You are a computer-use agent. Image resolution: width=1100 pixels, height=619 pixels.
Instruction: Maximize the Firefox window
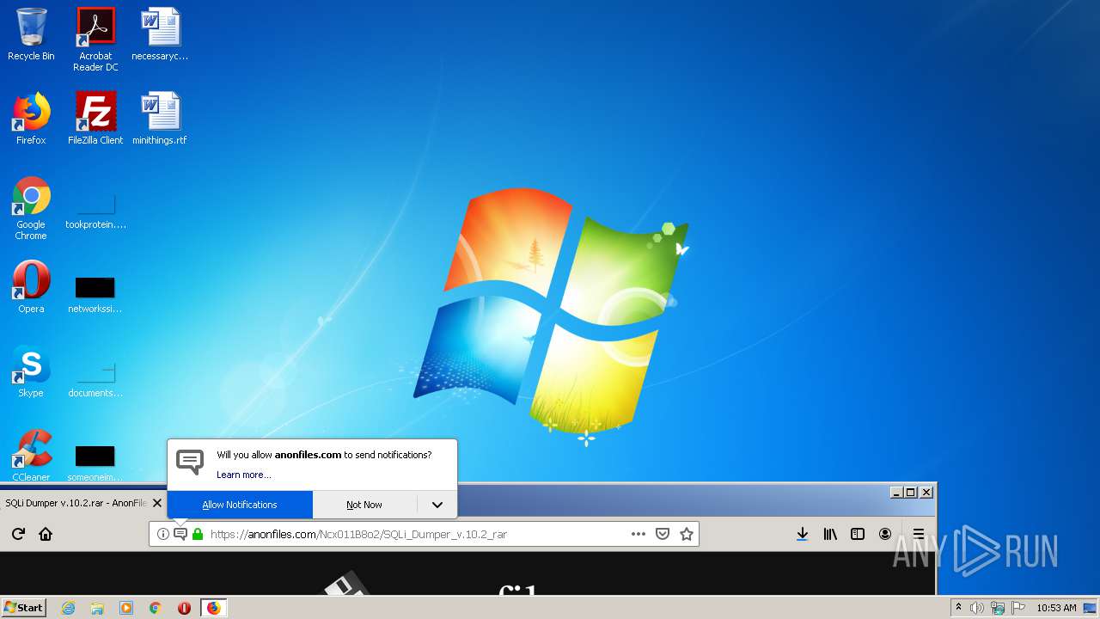pyautogui.click(x=911, y=493)
